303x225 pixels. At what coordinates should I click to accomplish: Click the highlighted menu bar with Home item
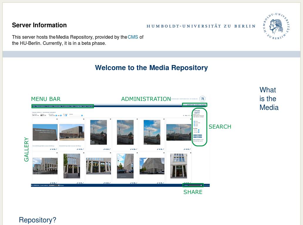pos(63,106)
